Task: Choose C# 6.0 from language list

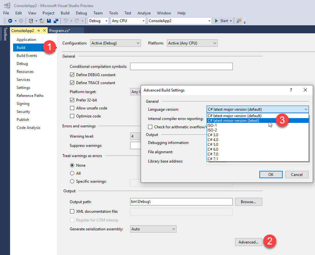Action: (258, 149)
